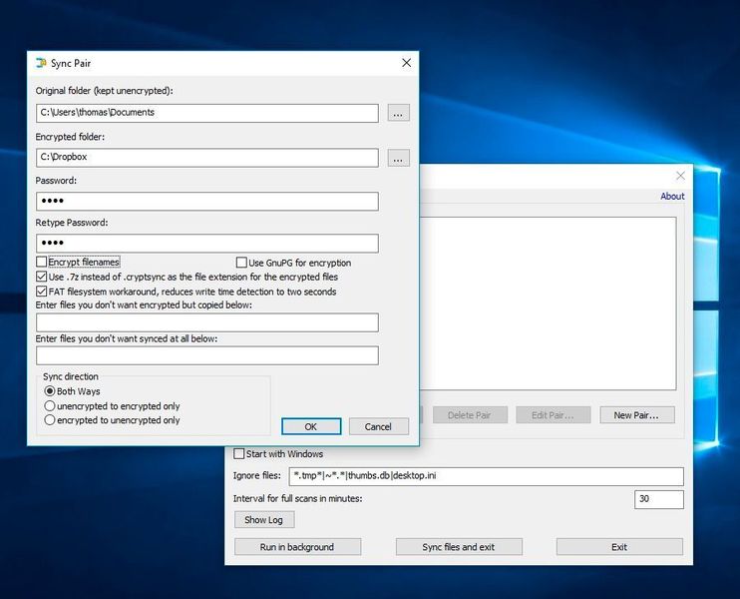
Task: Click the full scan interval field
Action: pos(659,499)
